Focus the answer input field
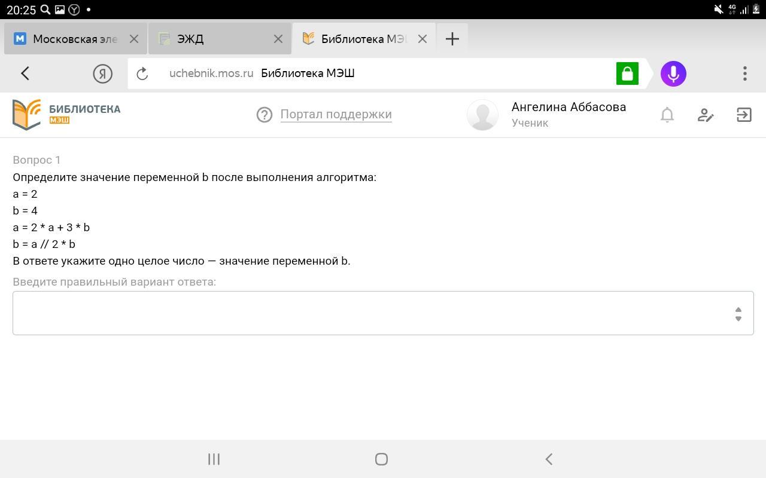This screenshot has width=766, height=478. 383,313
